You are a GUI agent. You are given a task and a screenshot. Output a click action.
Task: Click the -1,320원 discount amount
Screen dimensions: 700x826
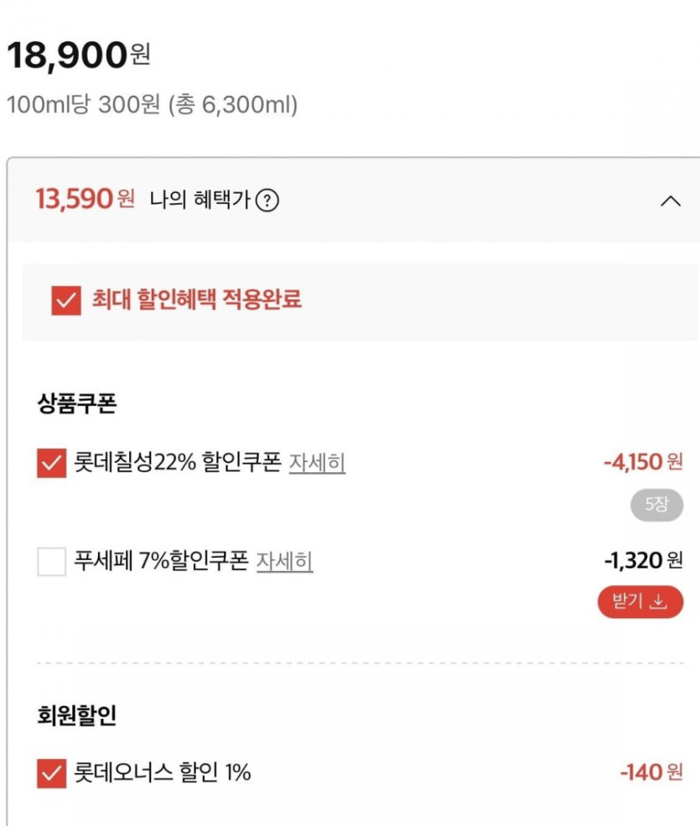click(x=643, y=560)
